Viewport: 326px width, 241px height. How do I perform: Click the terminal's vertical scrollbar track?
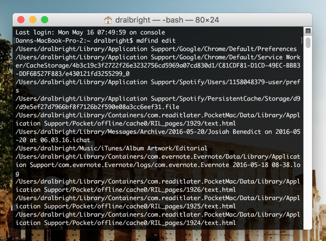point(308,127)
